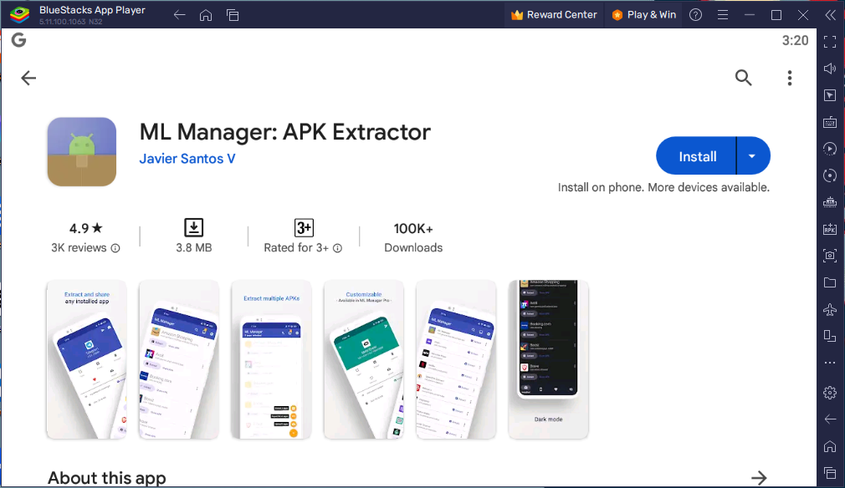
Task: Install APK from side toolbar
Action: point(830,229)
